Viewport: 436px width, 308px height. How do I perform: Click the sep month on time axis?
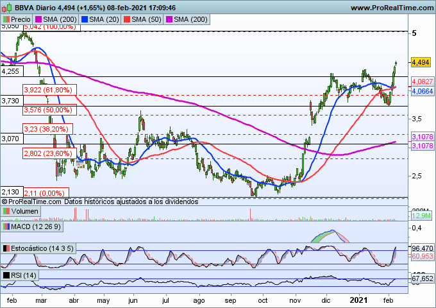point(230,301)
